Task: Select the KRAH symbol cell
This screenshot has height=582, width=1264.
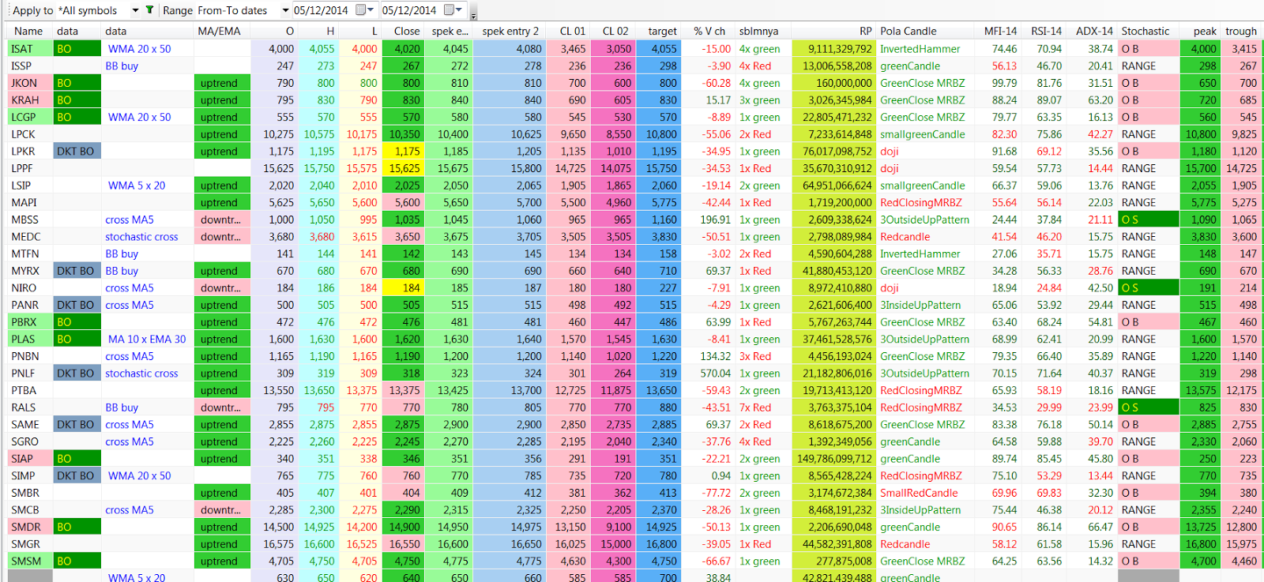Action: coord(29,100)
